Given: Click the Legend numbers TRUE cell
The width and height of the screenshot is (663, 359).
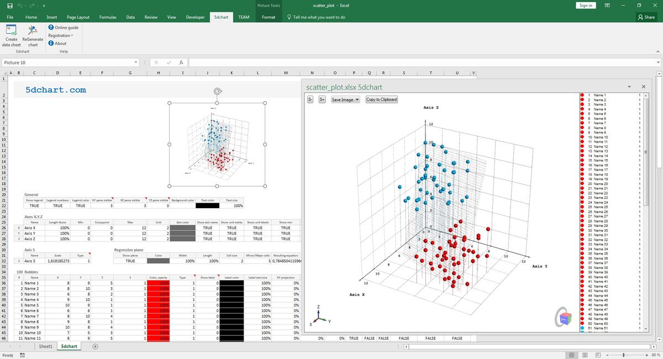Looking at the screenshot, I should pos(57,205).
